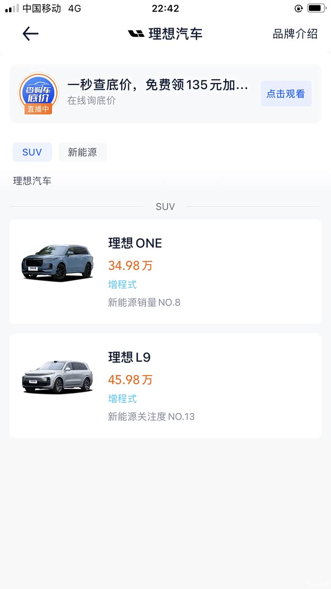Tap 新能源关注度 NO.13 ranking text
This screenshot has width=331, height=589.
151,417
